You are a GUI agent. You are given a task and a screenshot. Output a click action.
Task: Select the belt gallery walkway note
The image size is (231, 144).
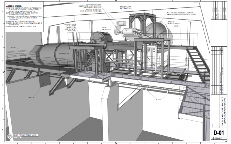(179, 14)
